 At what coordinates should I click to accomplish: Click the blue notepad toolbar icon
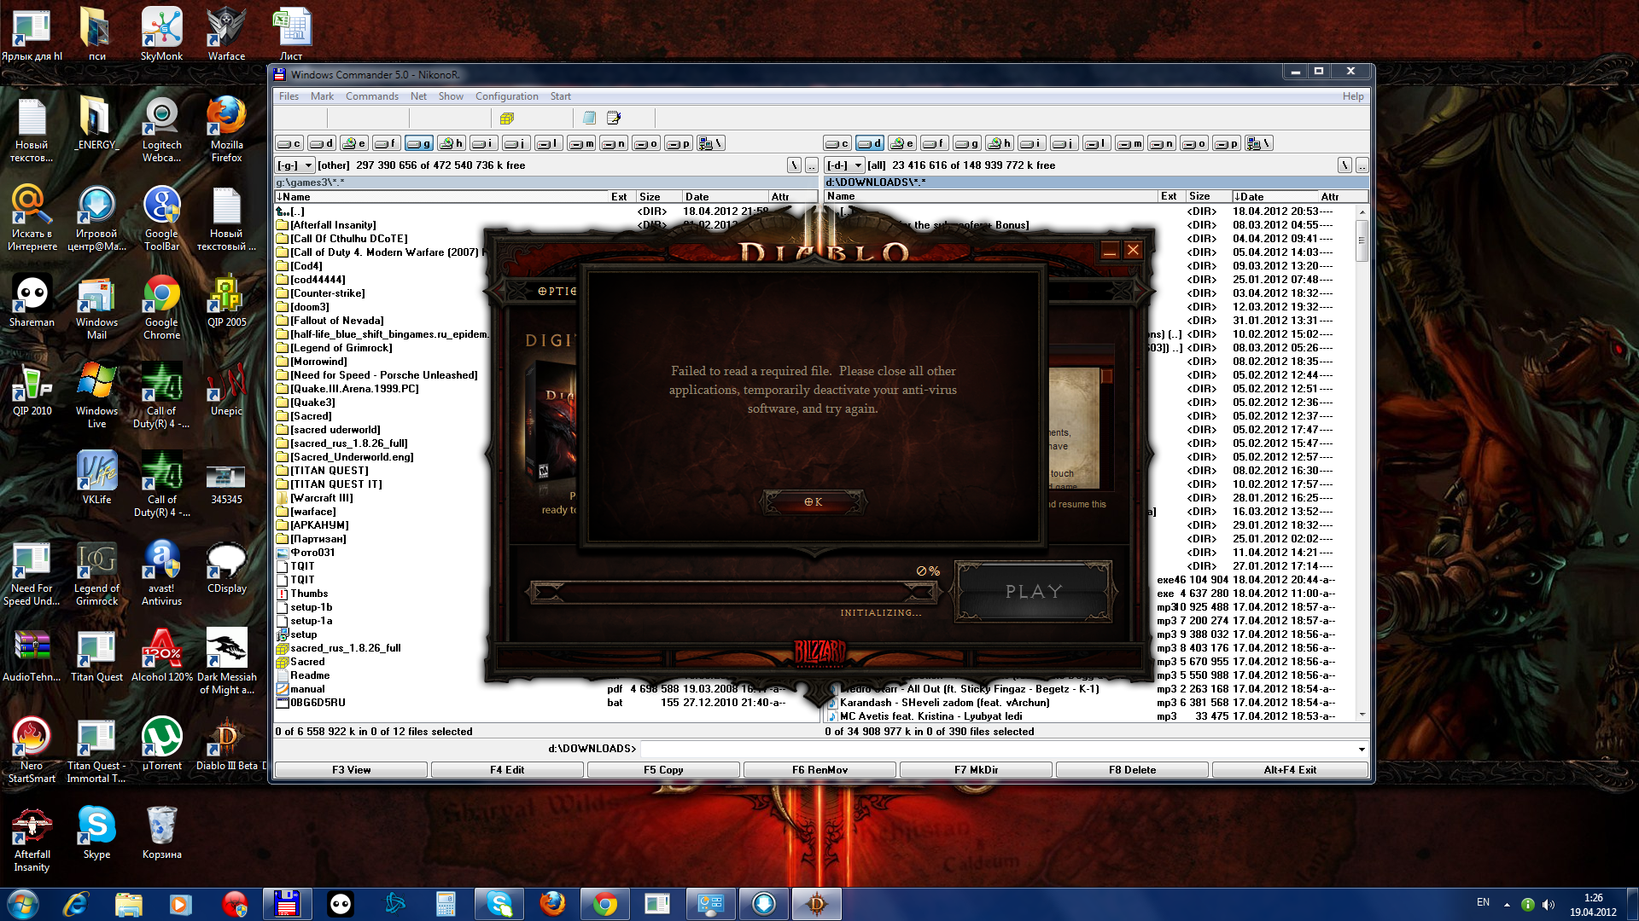pyautogui.click(x=589, y=118)
